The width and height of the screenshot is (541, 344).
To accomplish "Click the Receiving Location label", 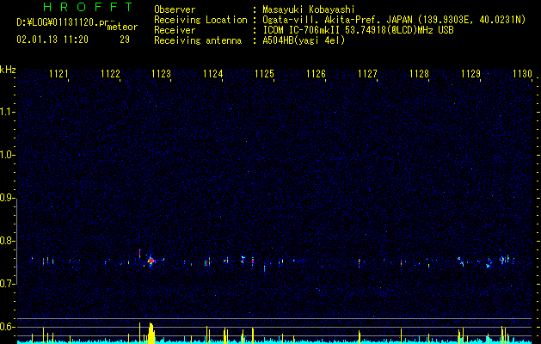I will click(x=200, y=20).
